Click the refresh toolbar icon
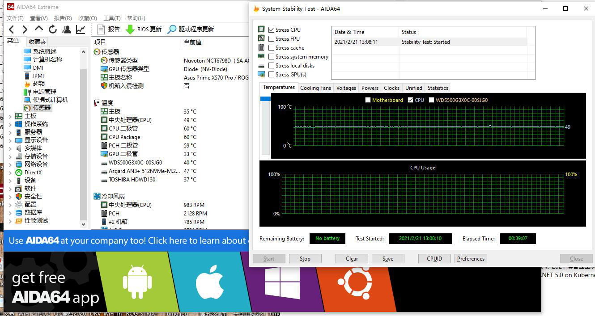This screenshot has width=595, height=316. (53, 29)
